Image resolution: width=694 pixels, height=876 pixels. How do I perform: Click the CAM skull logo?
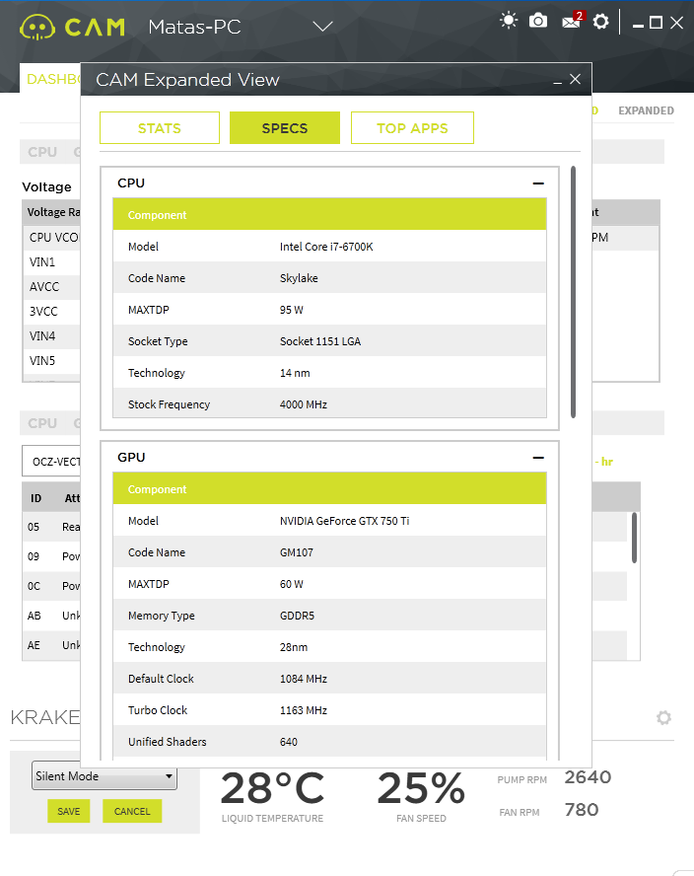click(37, 28)
